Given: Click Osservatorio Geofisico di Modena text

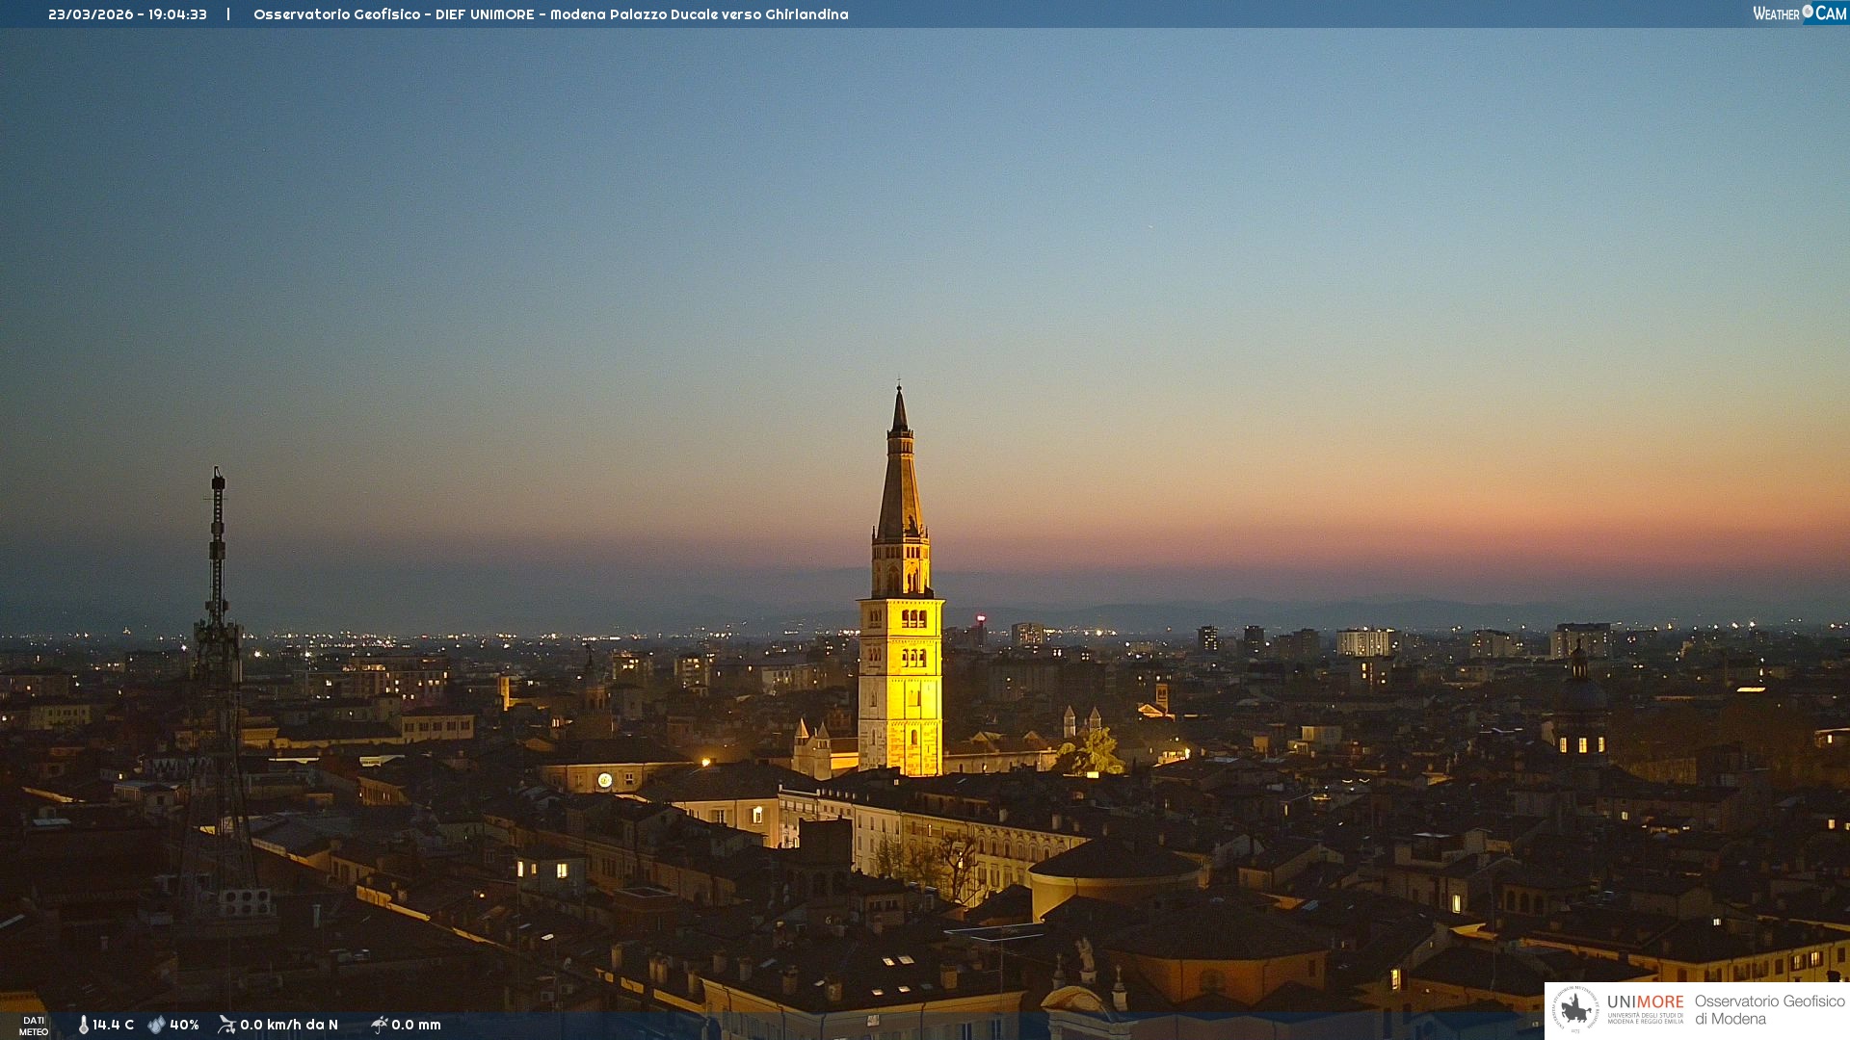Looking at the screenshot, I should (1769, 1009).
